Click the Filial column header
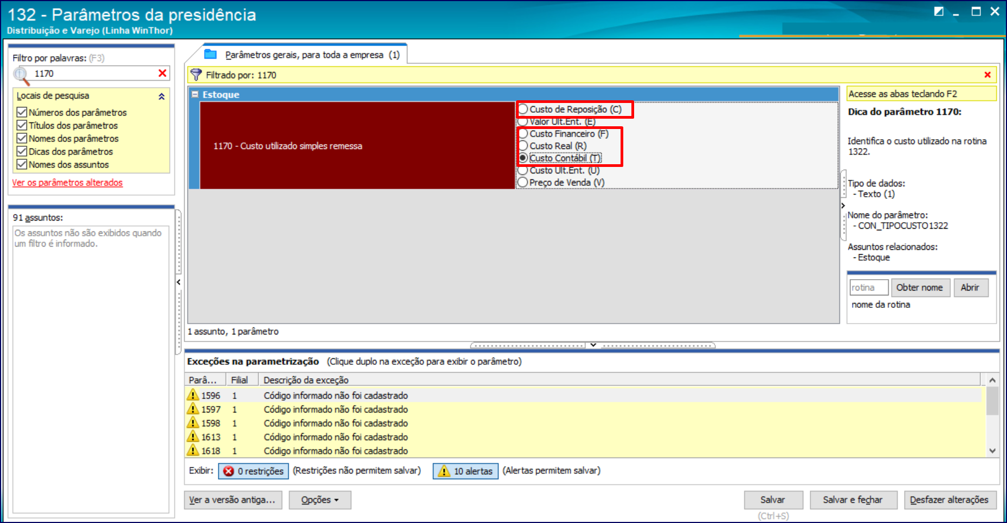 coord(242,379)
